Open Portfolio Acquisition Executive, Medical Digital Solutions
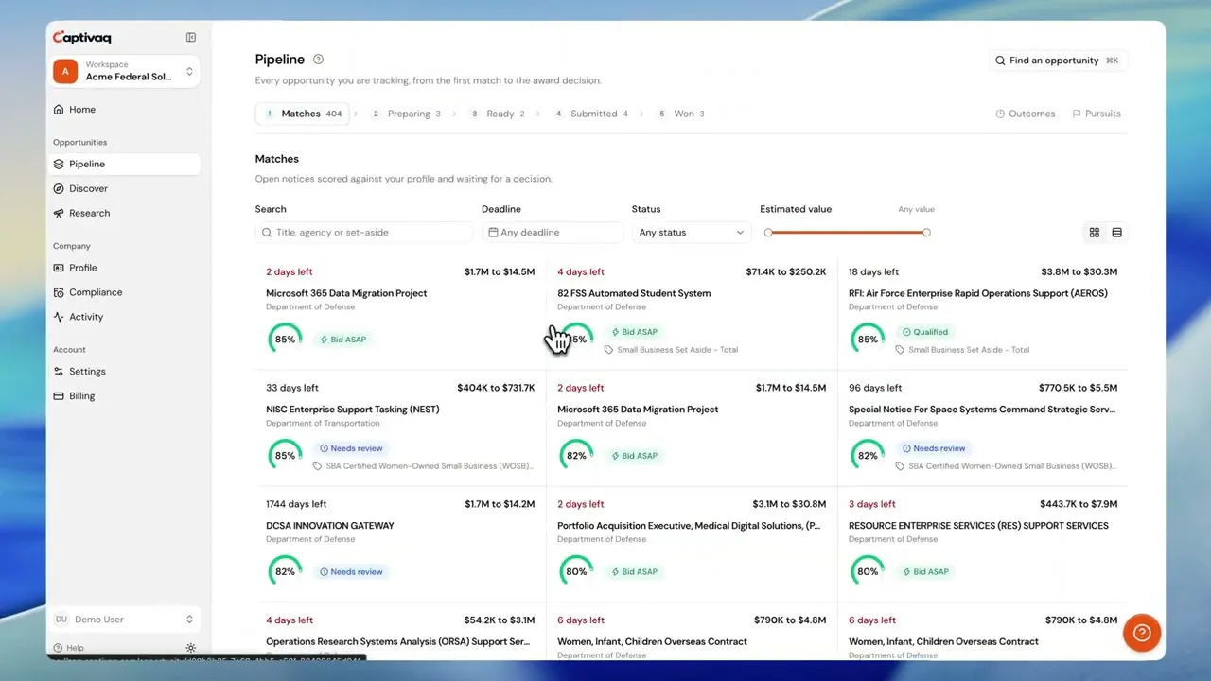The image size is (1211, 681). [x=689, y=526]
